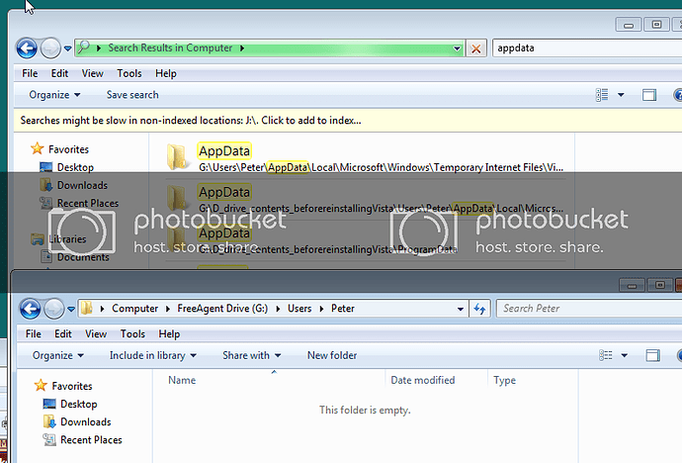This screenshot has width=682, height=463.
Task: Click yellow star icon beside Favorites in Peter window
Action: [x=41, y=386]
